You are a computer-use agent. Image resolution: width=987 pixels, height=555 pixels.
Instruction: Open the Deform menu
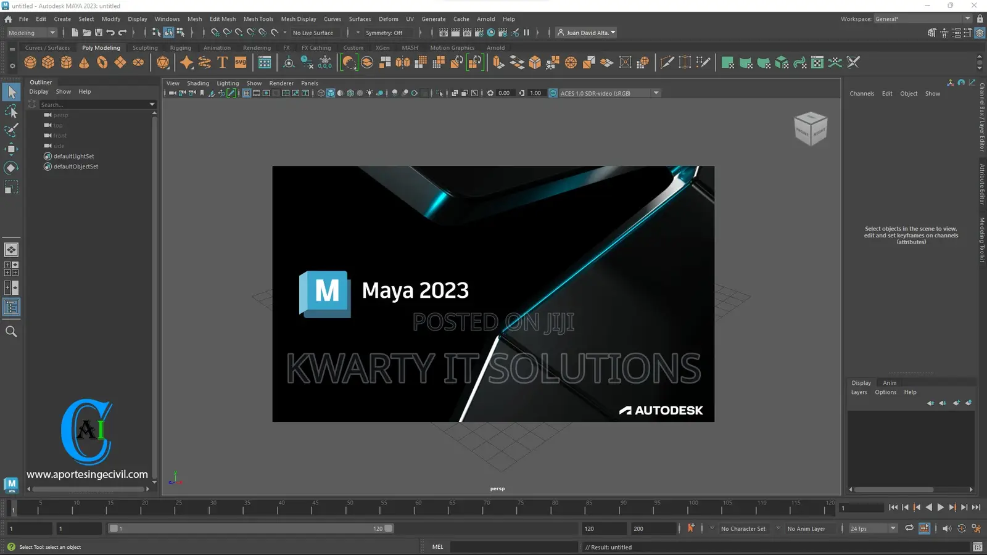(388, 19)
